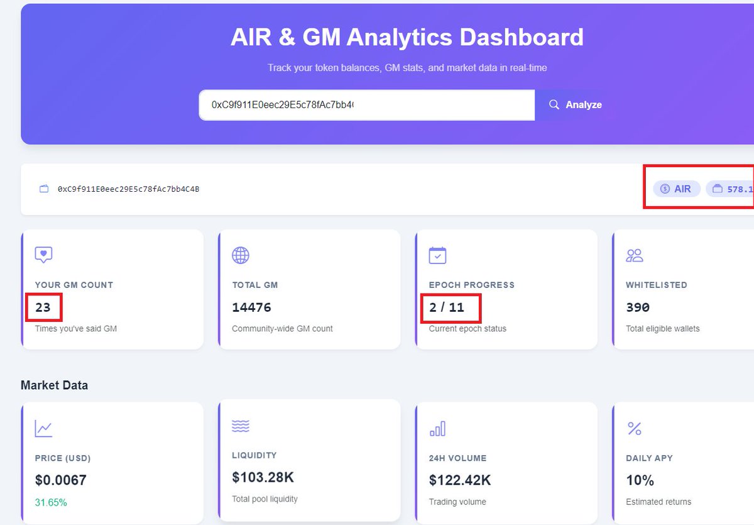Image resolution: width=754 pixels, height=525 pixels.
Task: Click the 24H volume value $122.42K
Action: [x=460, y=480]
